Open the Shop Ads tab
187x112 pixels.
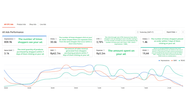(x=33, y=24)
